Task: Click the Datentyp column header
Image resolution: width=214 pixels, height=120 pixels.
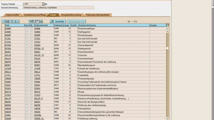Action: pos(58,25)
